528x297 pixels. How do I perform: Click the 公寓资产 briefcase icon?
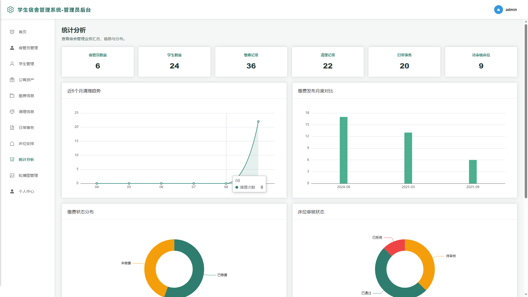pos(12,80)
